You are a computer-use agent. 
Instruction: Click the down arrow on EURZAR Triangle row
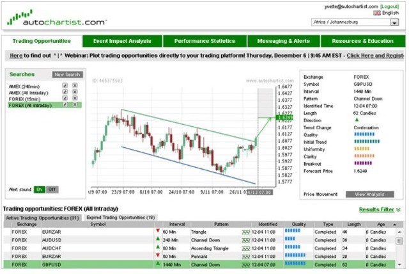point(158,231)
